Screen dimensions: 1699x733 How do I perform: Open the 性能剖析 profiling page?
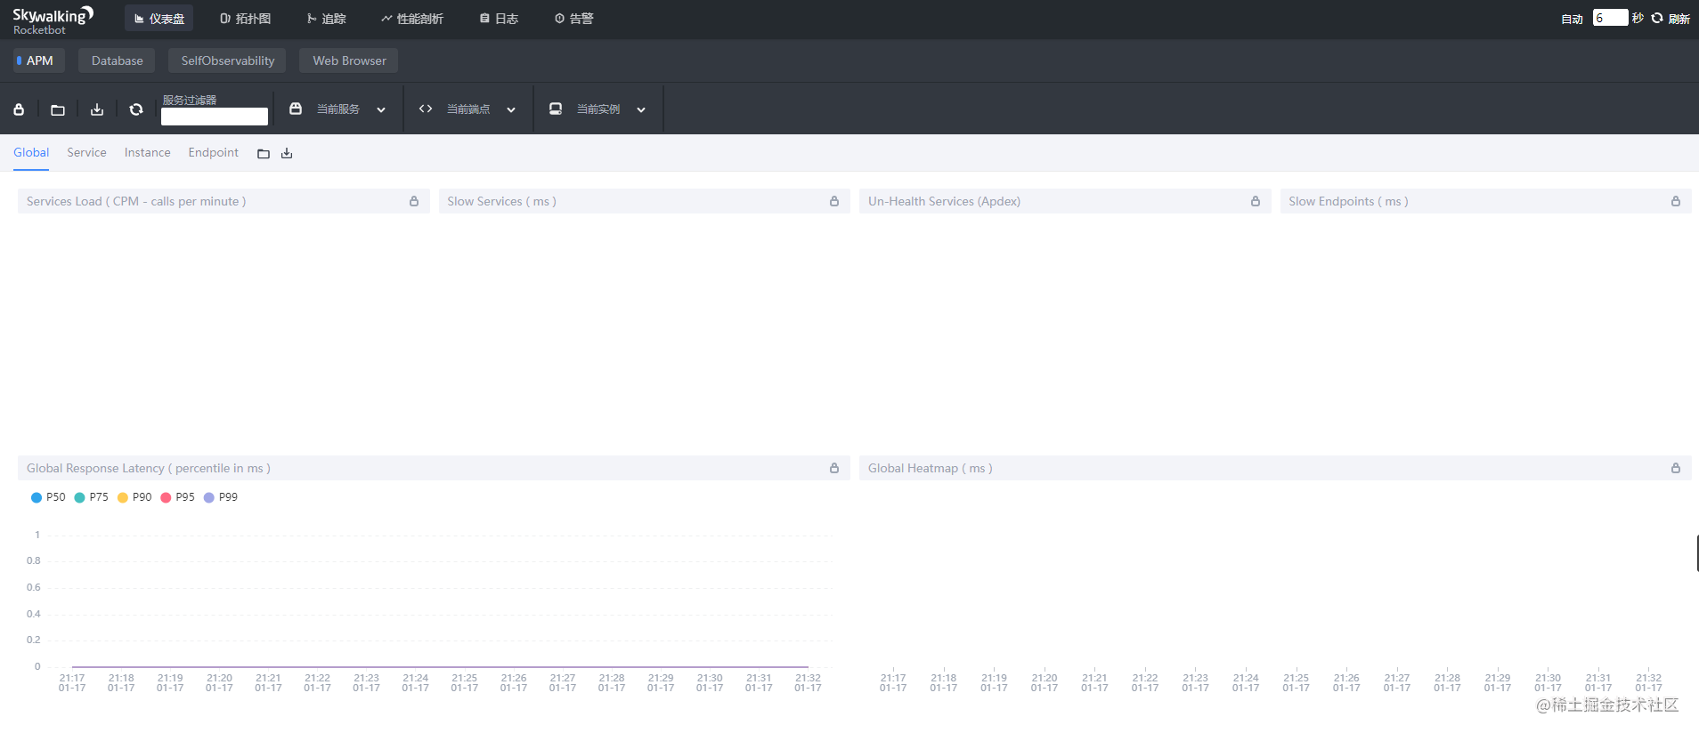point(412,19)
